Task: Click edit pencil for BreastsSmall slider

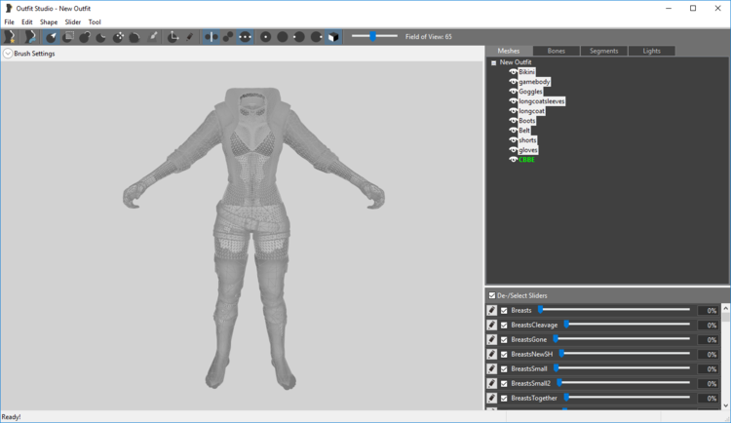Action: pos(492,368)
